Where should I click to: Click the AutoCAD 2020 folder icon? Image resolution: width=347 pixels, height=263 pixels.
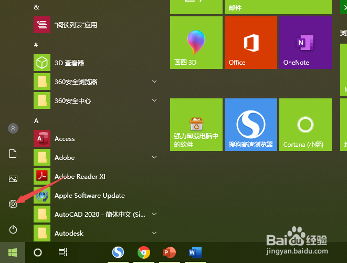click(42, 214)
